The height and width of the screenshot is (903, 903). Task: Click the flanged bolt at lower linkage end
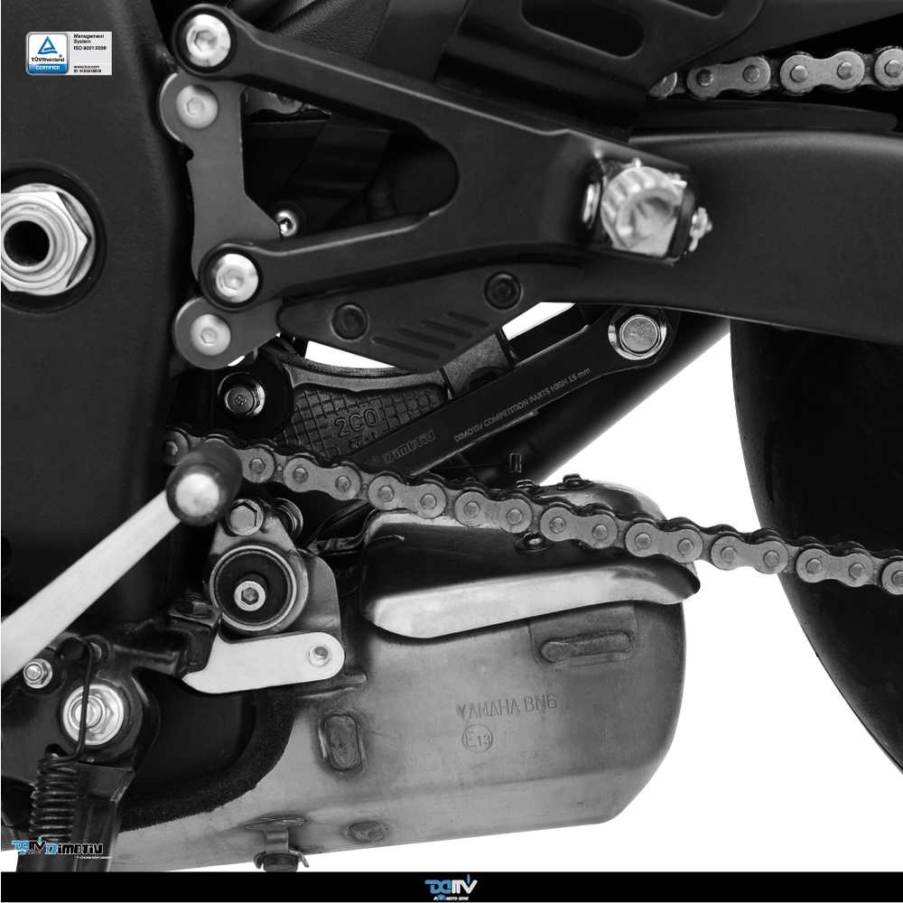639,332
